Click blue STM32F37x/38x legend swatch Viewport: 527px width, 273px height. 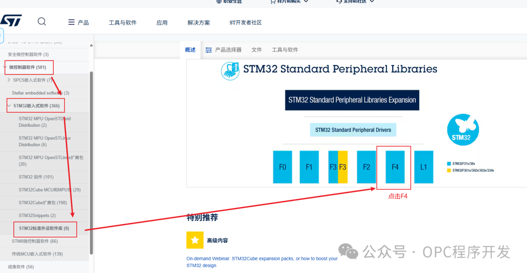(x=449, y=164)
